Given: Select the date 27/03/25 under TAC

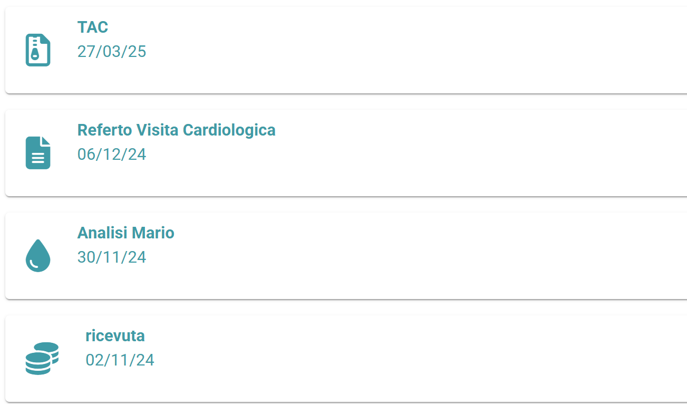Looking at the screenshot, I should click(112, 51).
